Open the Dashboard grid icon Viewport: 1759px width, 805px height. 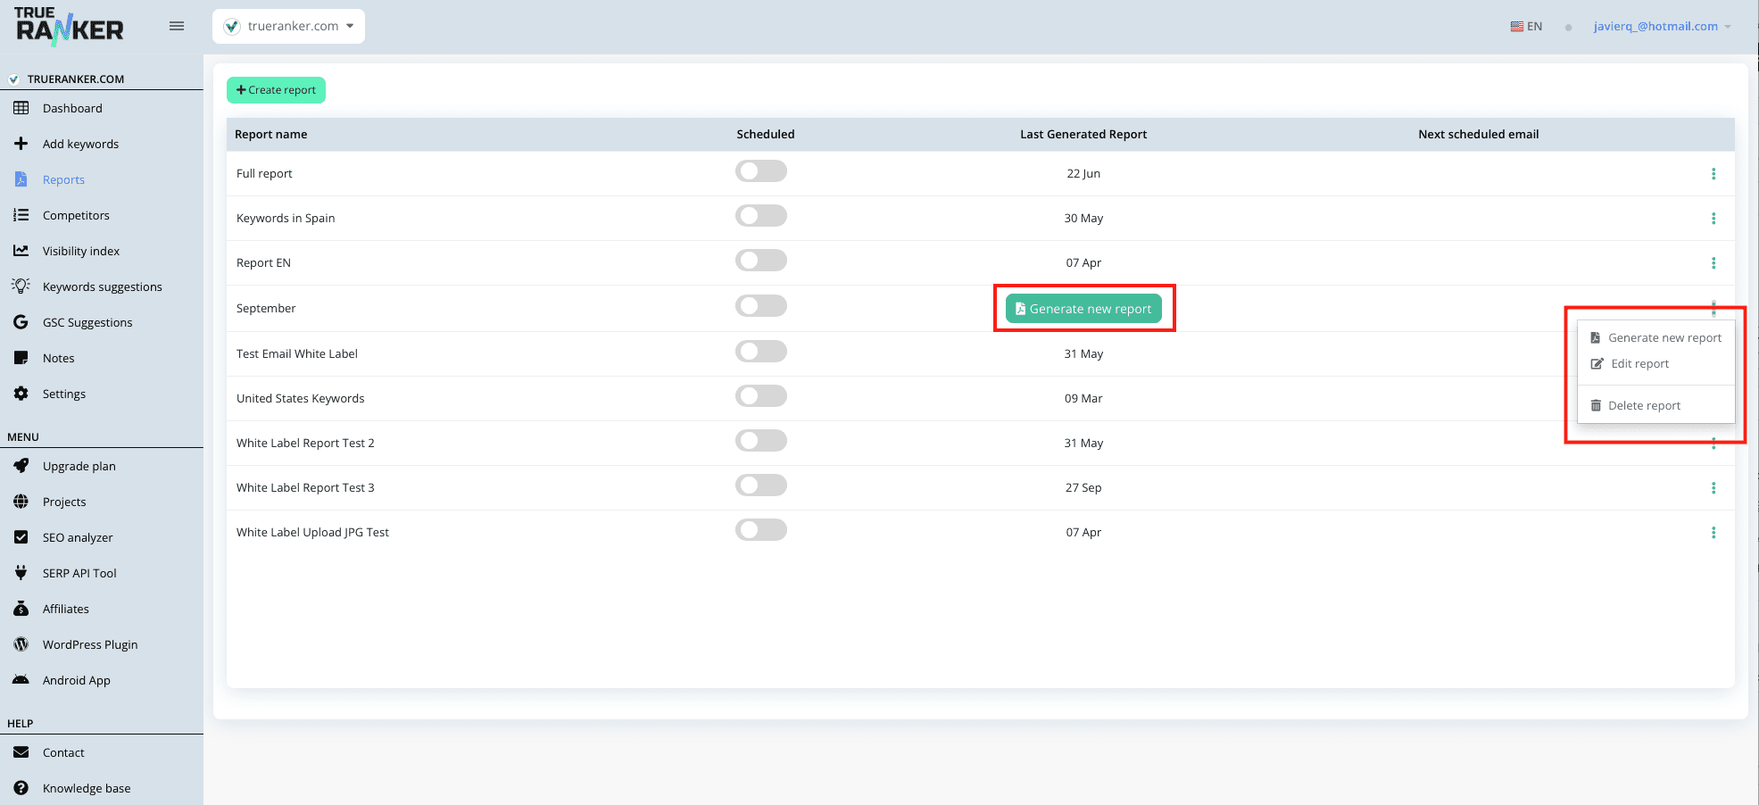click(21, 108)
